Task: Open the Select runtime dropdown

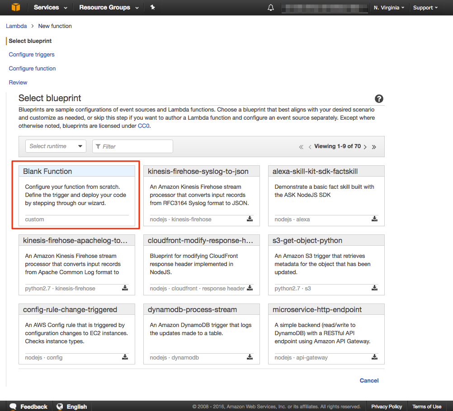Action: coord(55,146)
